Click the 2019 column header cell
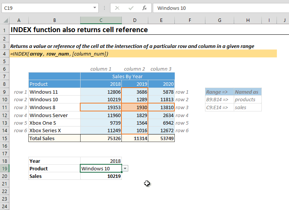 tap(135, 84)
